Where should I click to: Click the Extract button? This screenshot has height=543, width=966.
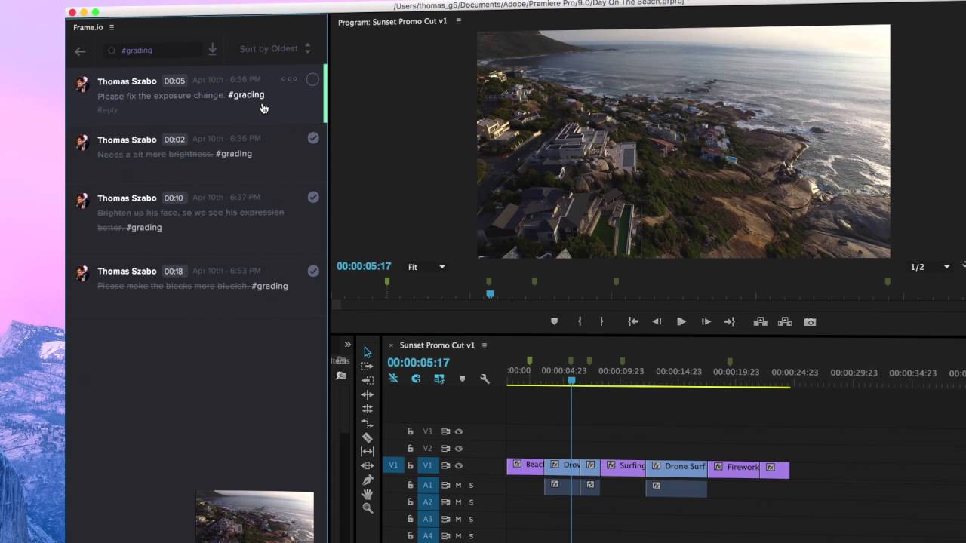(x=785, y=321)
